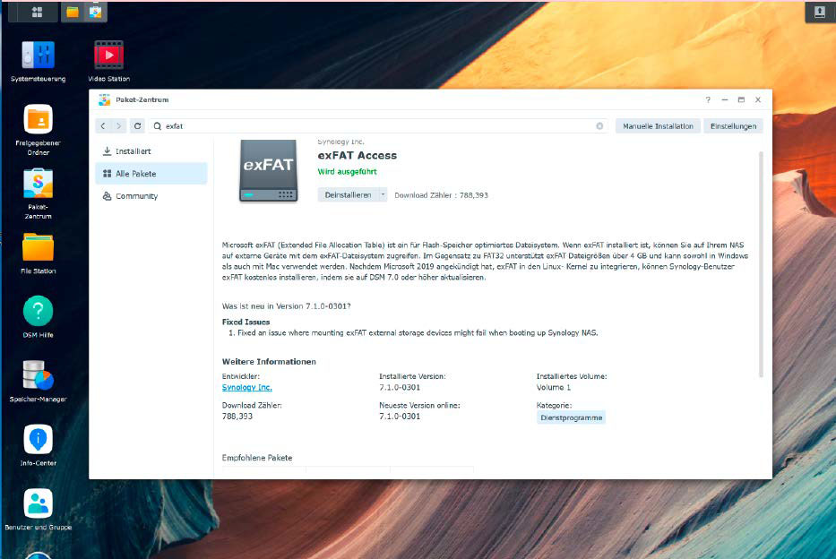836x559 pixels.
Task: Select Community in the sidebar
Action: tap(151, 196)
